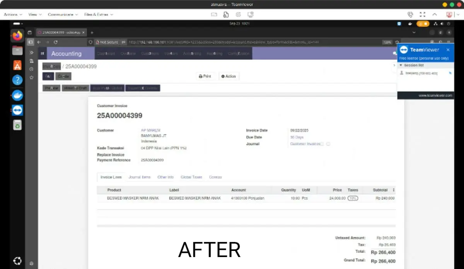Select the Global Taxes tab
Image resolution: width=464 pixels, height=269 pixels.
tap(191, 177)
